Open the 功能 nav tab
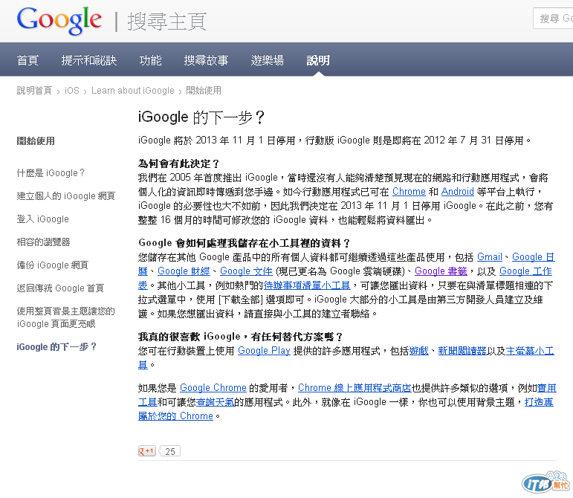 point(150,60)
